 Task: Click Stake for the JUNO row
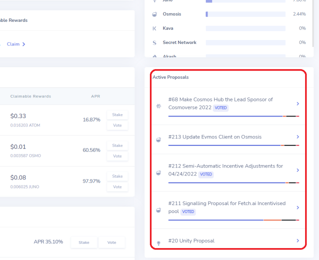[117, 176]
